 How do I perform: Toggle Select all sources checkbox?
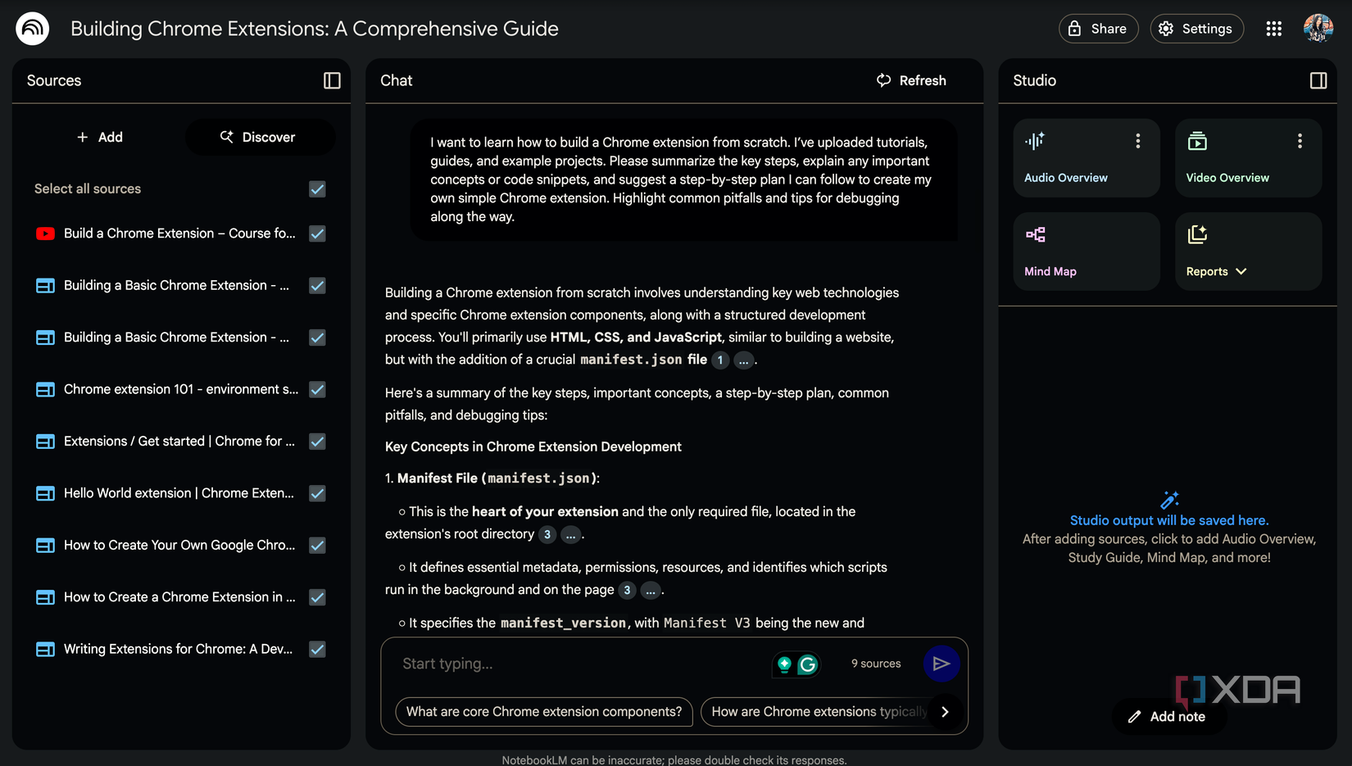317,189
